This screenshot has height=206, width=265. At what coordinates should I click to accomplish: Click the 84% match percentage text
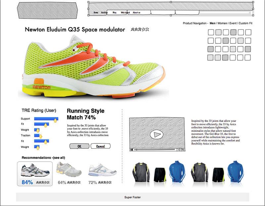[x=27, y=182]
